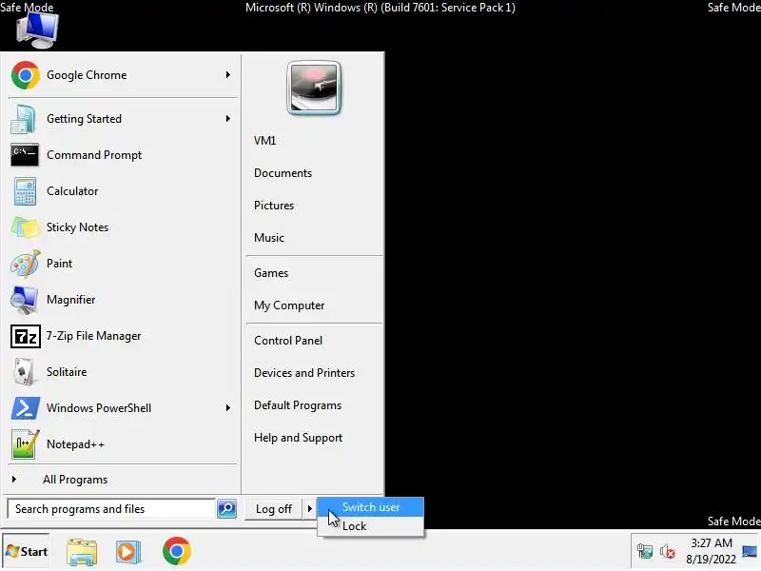The height and width of the screenshot is (571, 761).
Task: Open Control Panel
Action: [x=288, y=341]
